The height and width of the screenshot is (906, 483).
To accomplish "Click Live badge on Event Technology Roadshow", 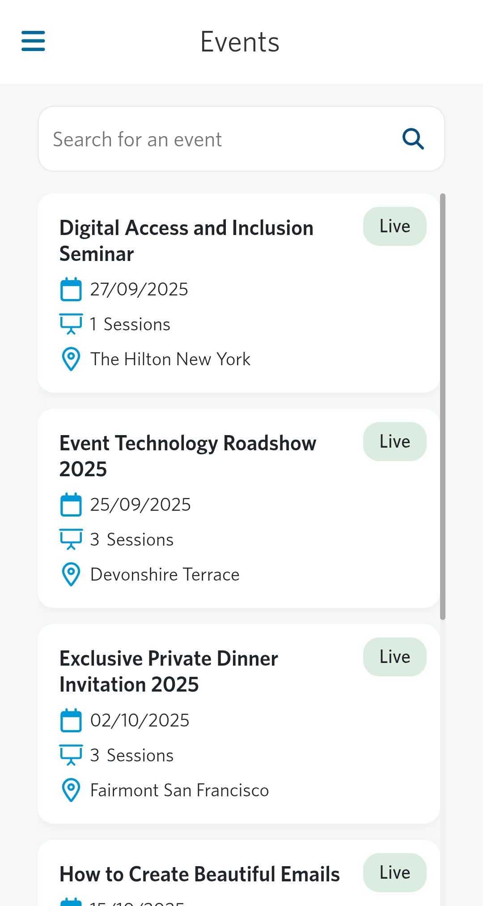I will click(394, 442).
